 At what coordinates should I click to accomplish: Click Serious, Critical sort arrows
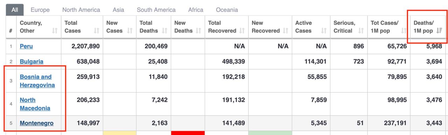point(361,31)
